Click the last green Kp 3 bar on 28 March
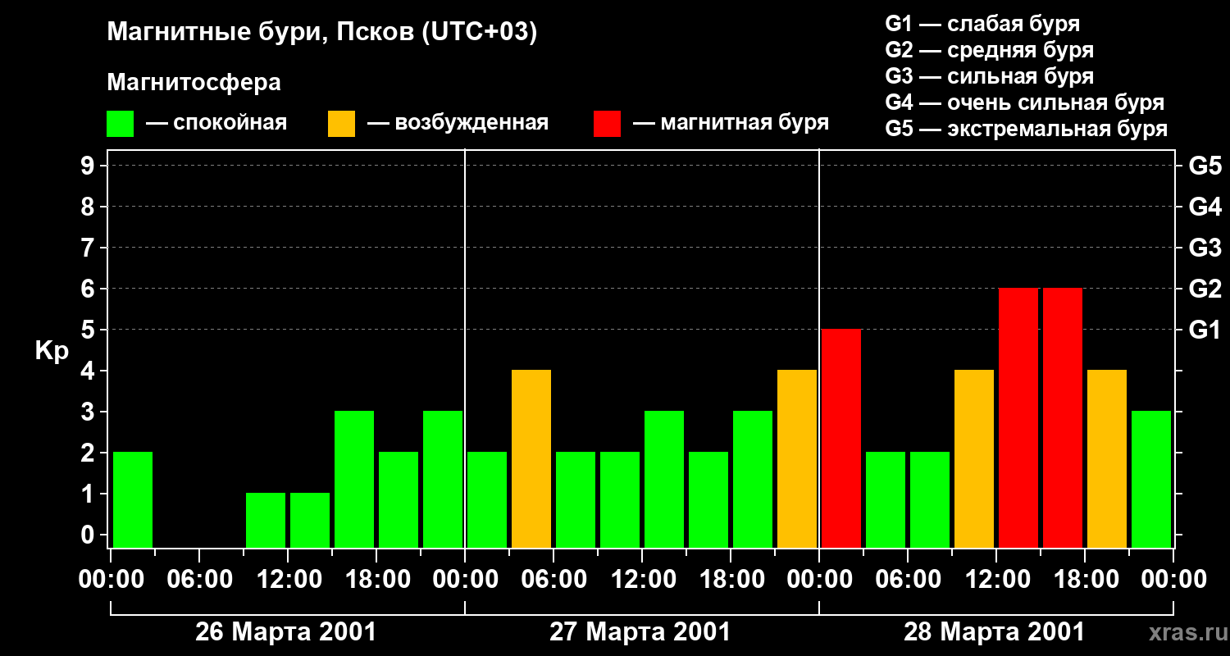 pyautogui.click(x=1151, y=479)
